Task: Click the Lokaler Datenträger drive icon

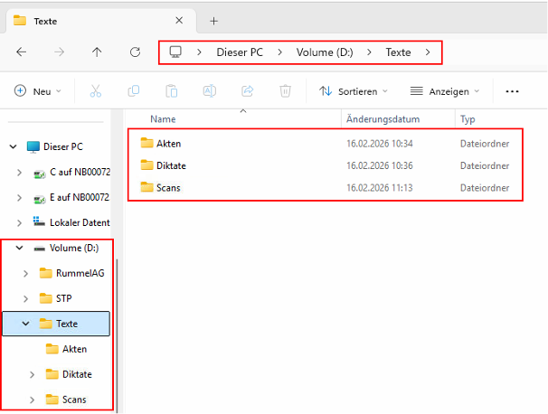Action: pyautogui.click(x=39, y=221)
